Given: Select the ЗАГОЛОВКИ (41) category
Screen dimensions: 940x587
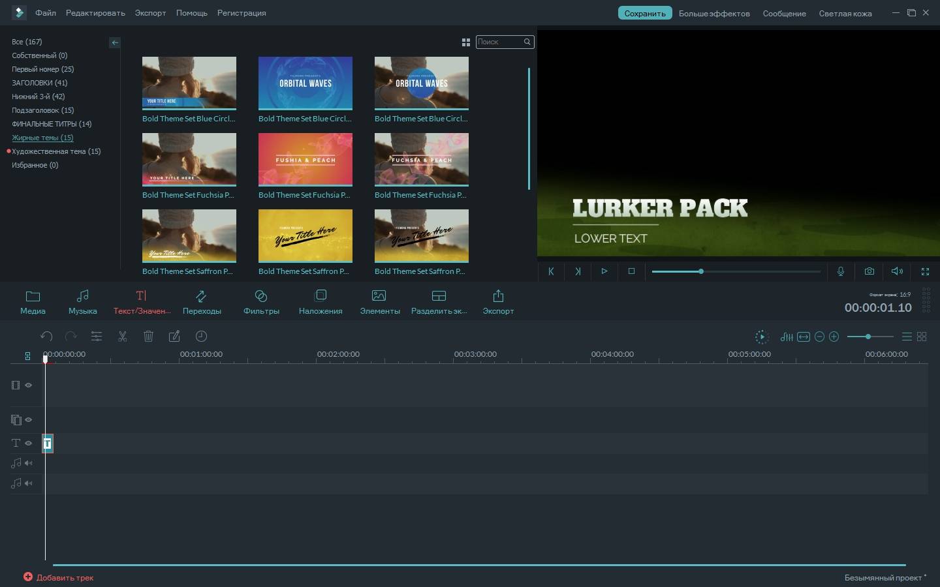Looking at the screenshot, I should (x=39, y=83).
